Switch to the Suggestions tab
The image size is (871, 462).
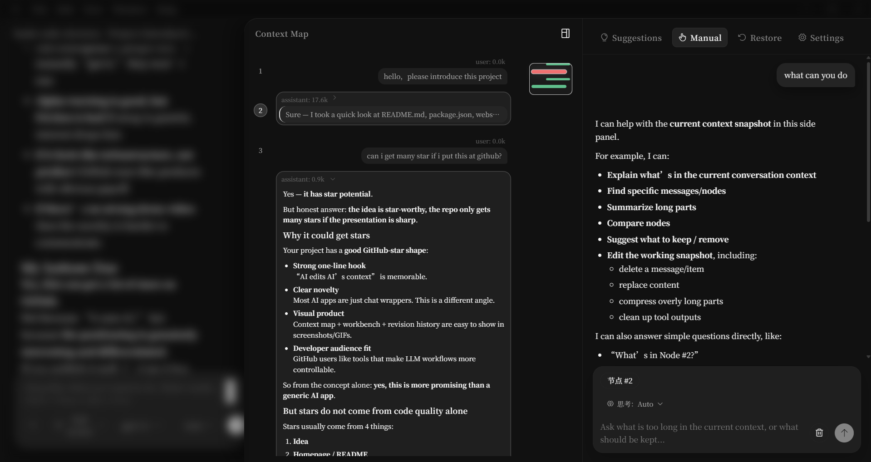[x=631, y=38]
